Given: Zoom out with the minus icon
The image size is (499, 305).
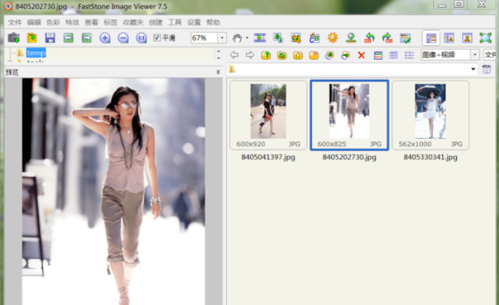Looking at the screenshot, I should pyautogui.click(x=123, y=38).
